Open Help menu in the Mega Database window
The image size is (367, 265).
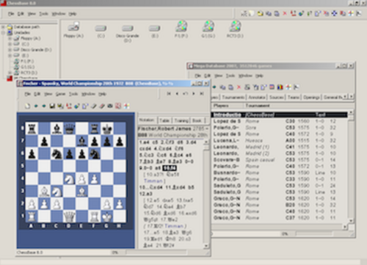click(259, 76)
